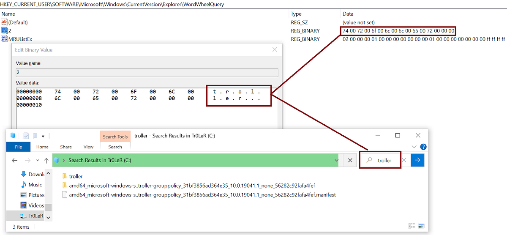Image resolution: width=507 pixels, height=235 pixels.
Task: Switch to large icons view layout
Action: 420,226
